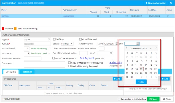Viewport: 175px width, 103px height.
Task: Click the Visits Allowed field showing 20
Action: 27,49
